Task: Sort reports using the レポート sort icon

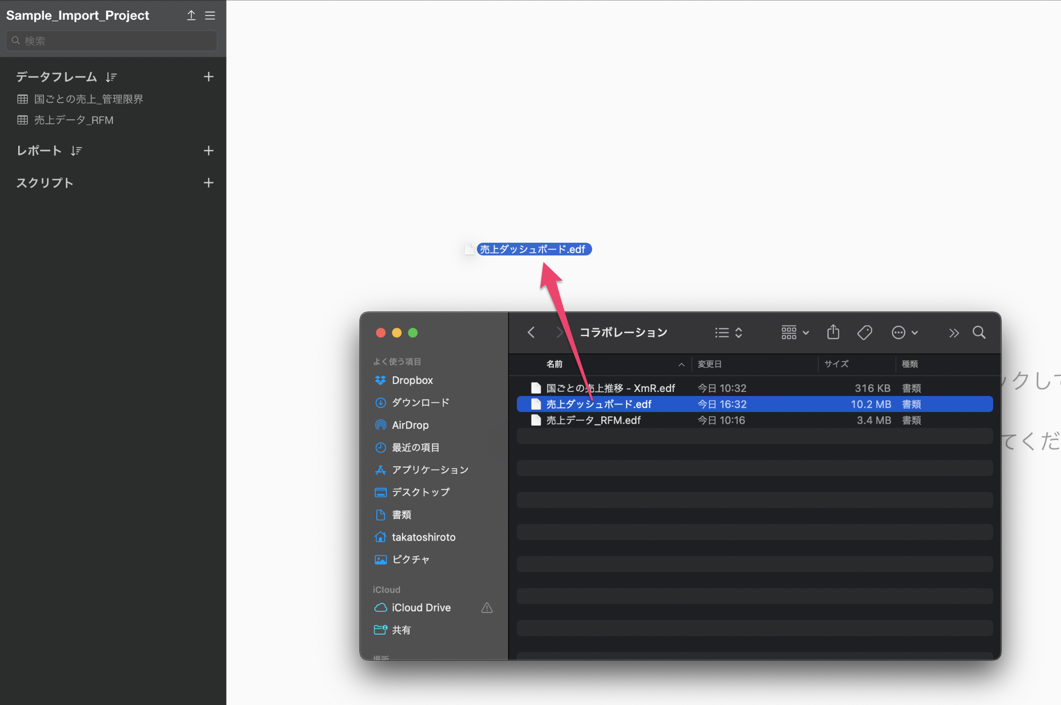Action: (x=76, y=151)
